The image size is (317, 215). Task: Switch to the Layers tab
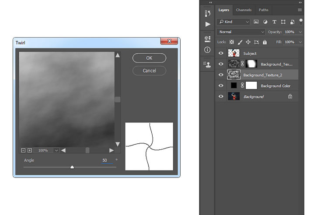pyautogui.click(x=223, y=10)
